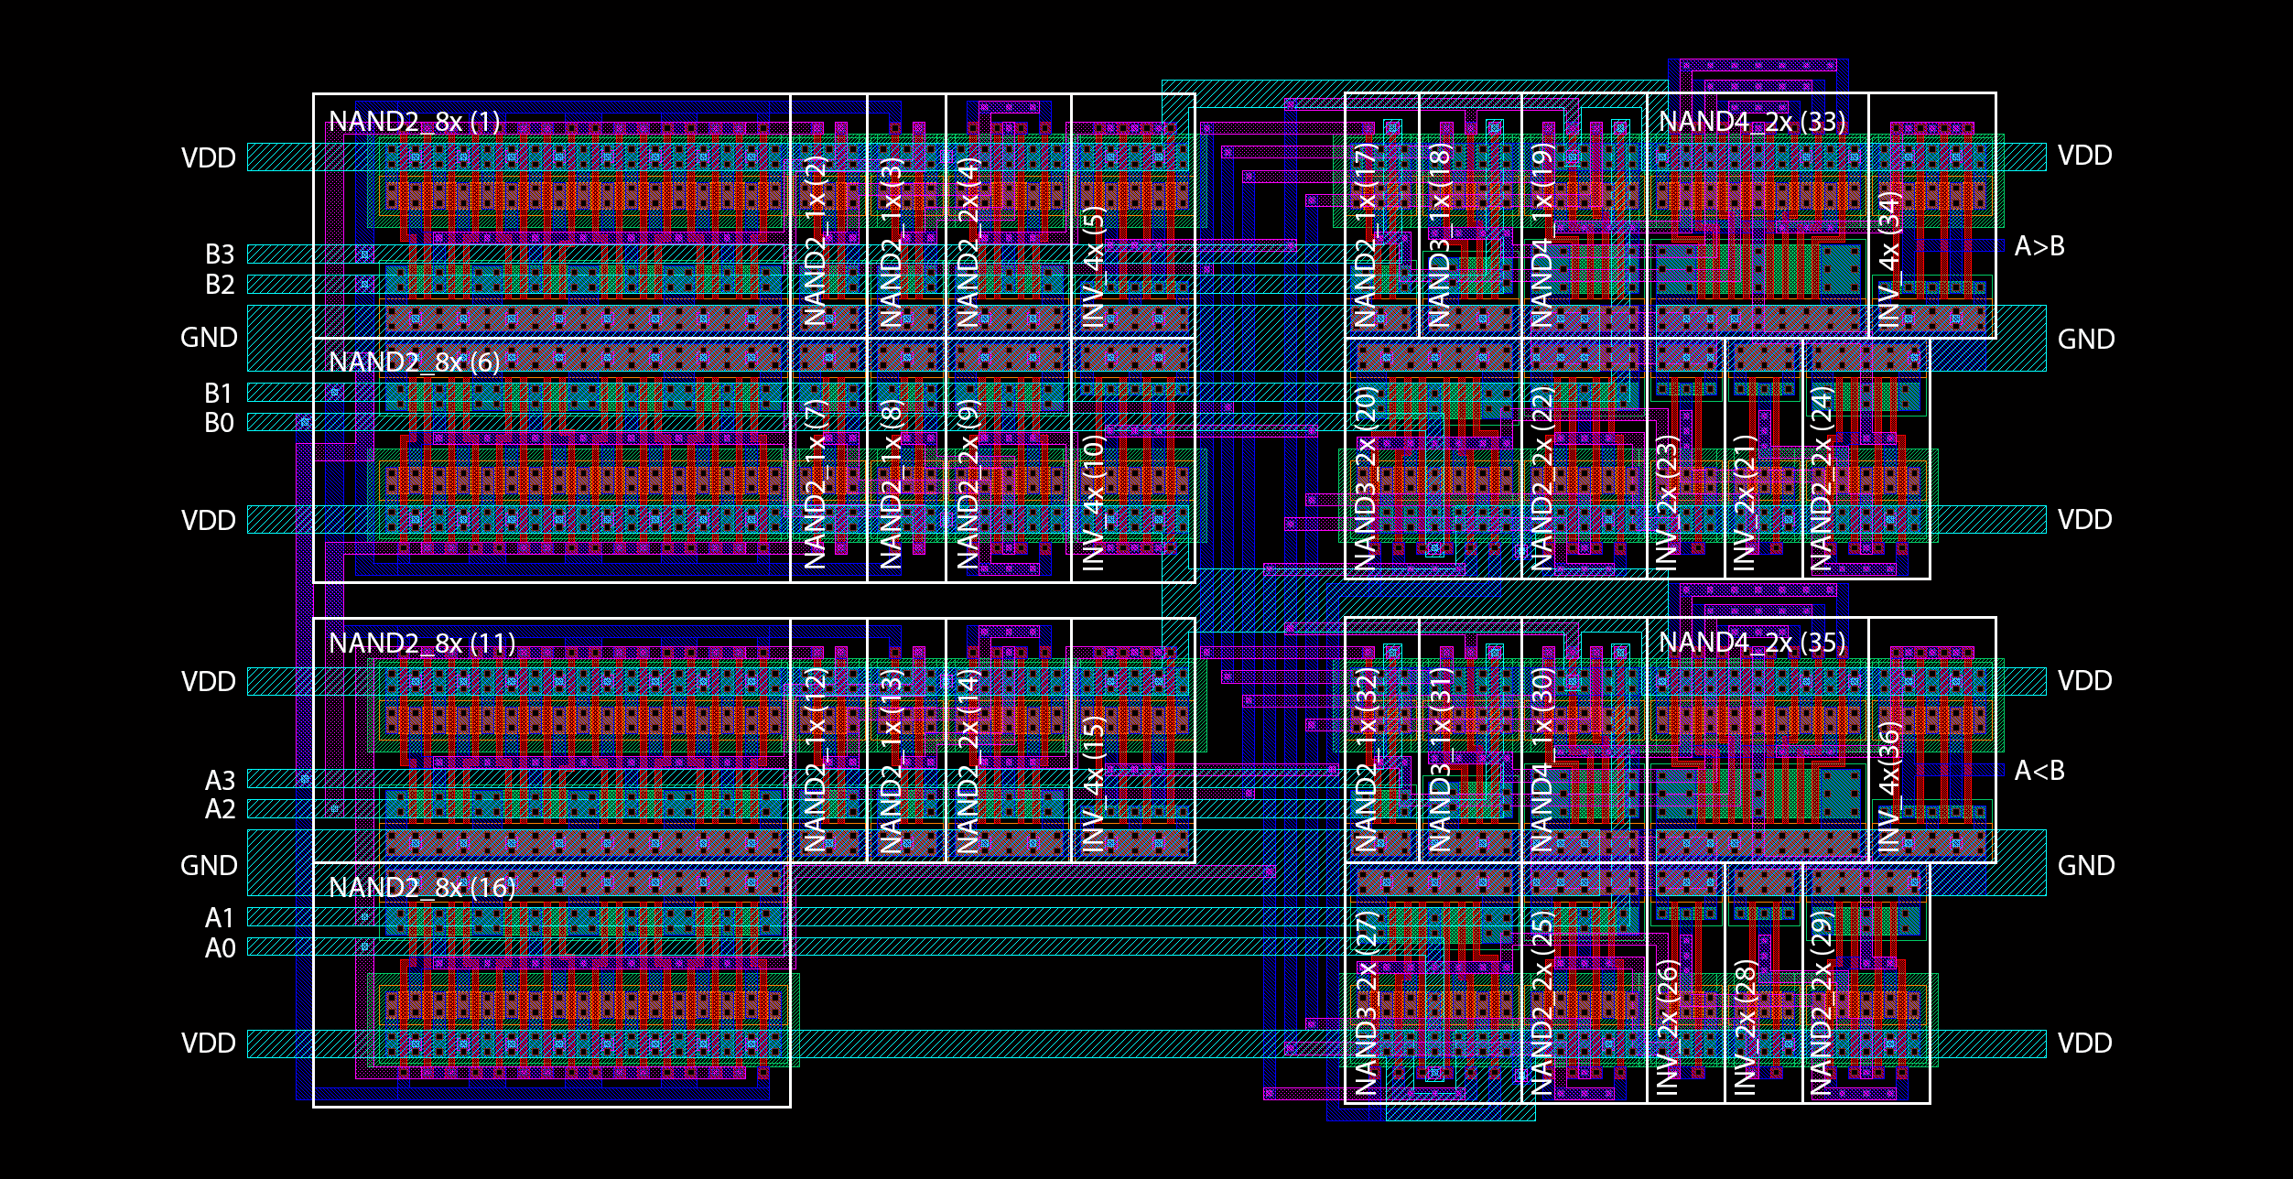The width and height of the screenshot is (2293, 1179).
Task: Click the NAND2_8x (11) cell label
Action: (421, 644)
